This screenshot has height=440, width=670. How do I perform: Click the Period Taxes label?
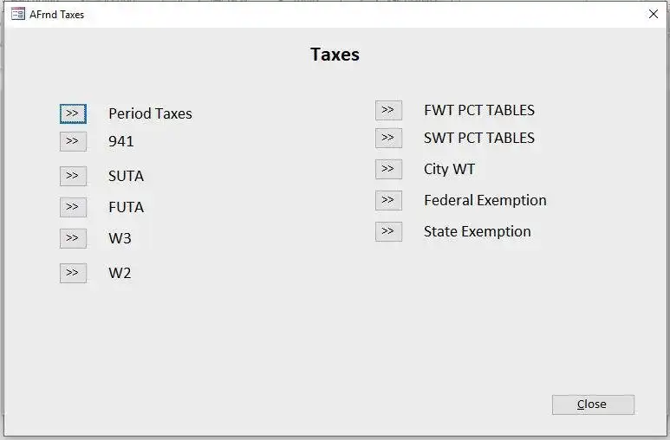coord(150,113)
